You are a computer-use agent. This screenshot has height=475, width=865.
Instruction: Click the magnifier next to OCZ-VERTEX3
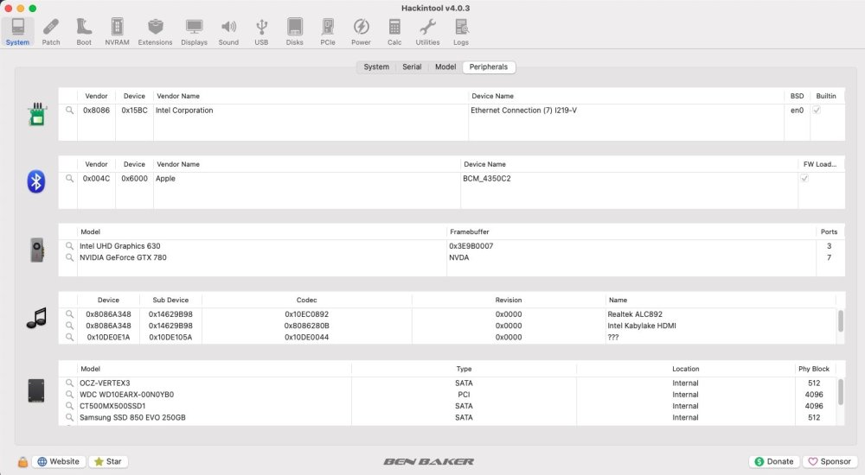69,383
